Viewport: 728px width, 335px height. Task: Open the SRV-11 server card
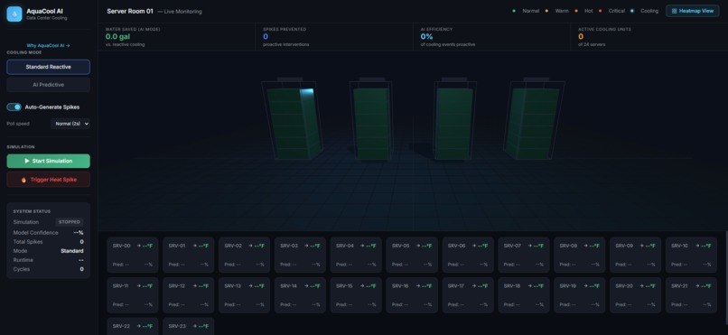132,295
